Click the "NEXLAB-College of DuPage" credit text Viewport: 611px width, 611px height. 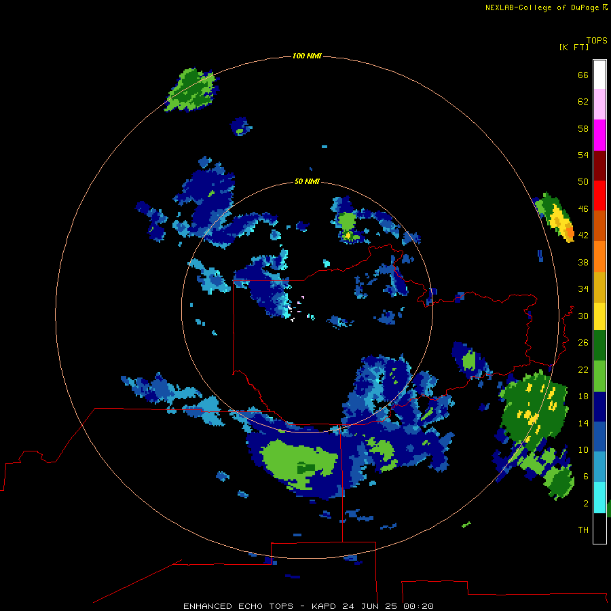tap(542, 7)
